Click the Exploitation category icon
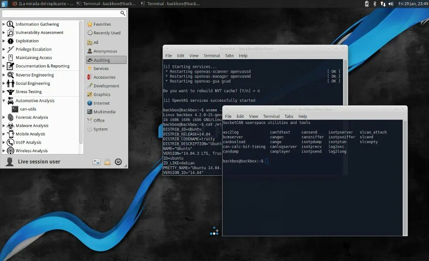Image resolution: width=429 pixels, height=261 pixels. [10, 41]
